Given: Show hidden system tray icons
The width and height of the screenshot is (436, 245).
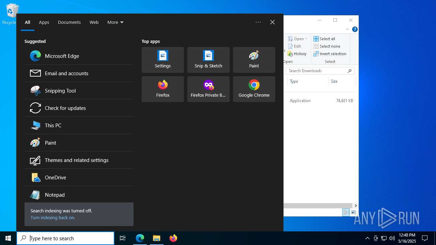Looking at the screenshot, I should tap(367, 238).
